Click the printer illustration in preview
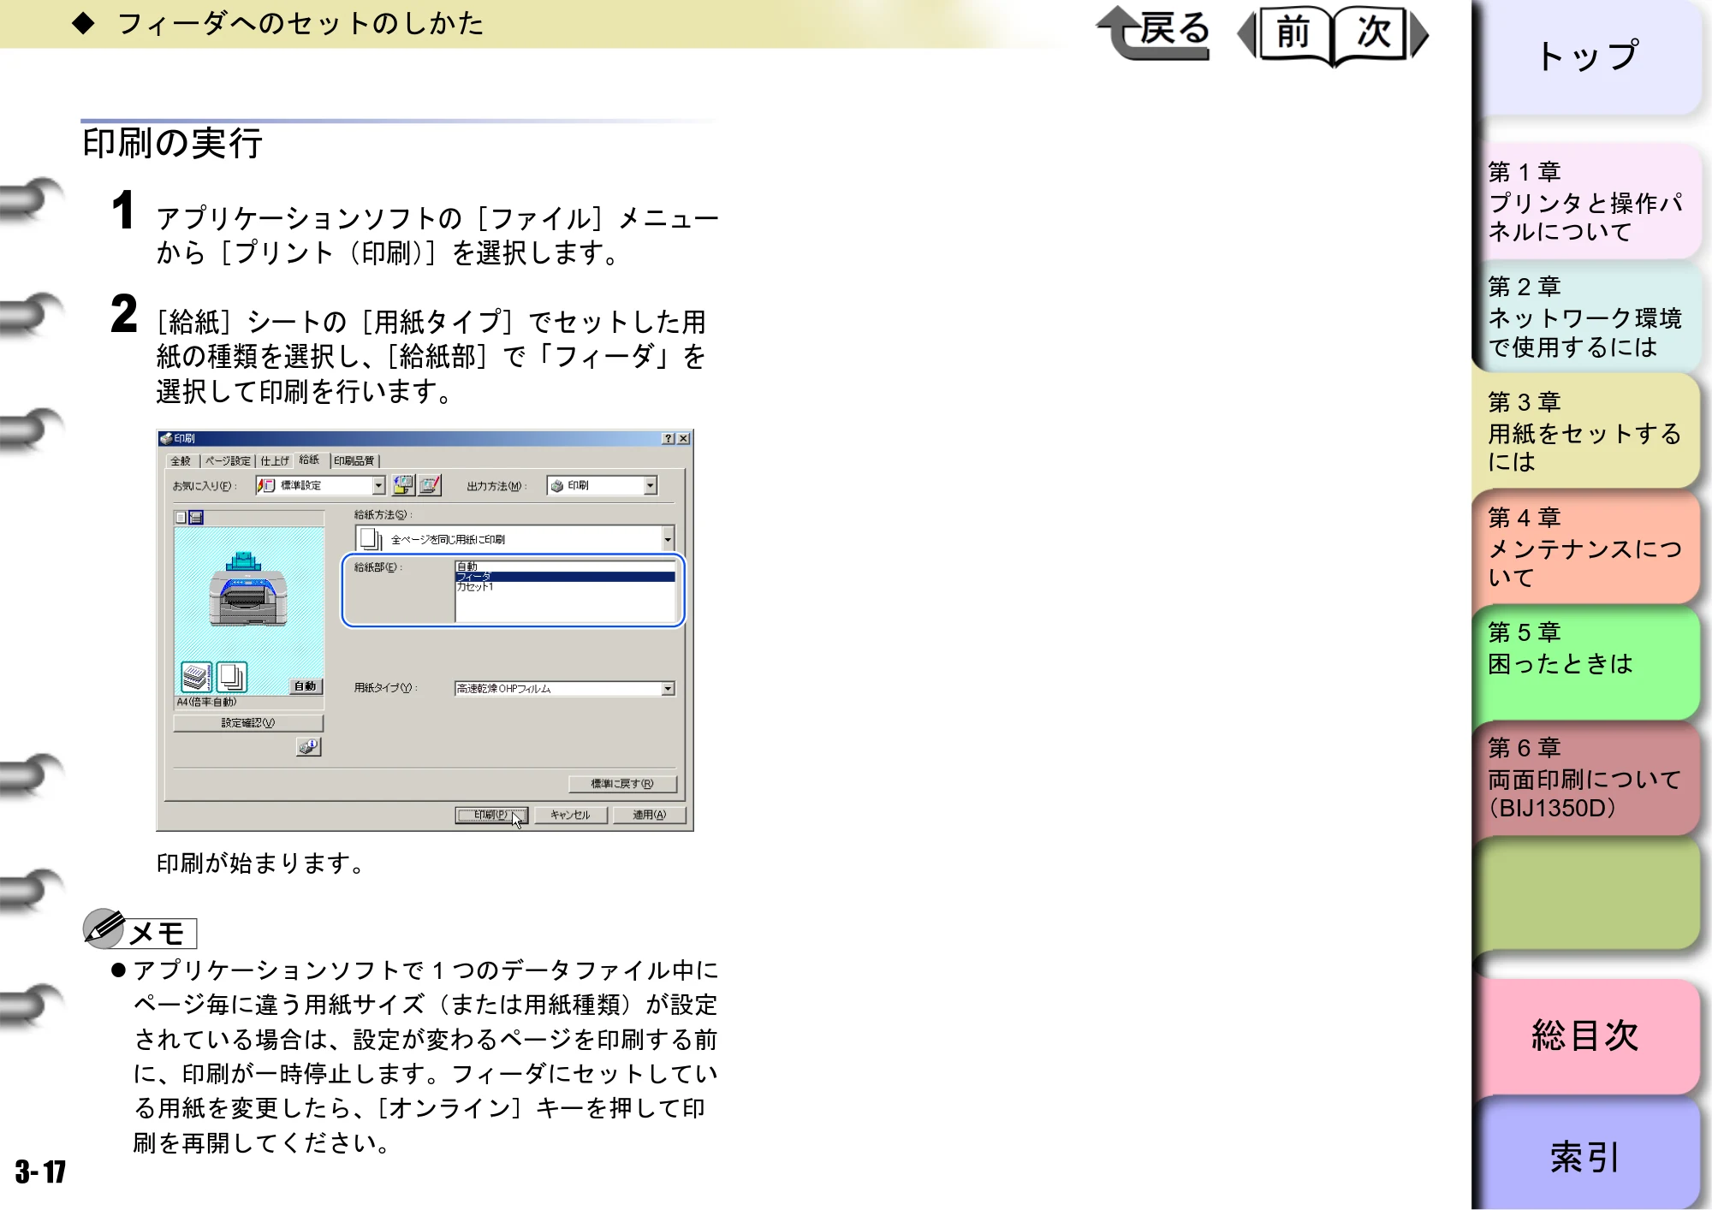 point(247,590)
